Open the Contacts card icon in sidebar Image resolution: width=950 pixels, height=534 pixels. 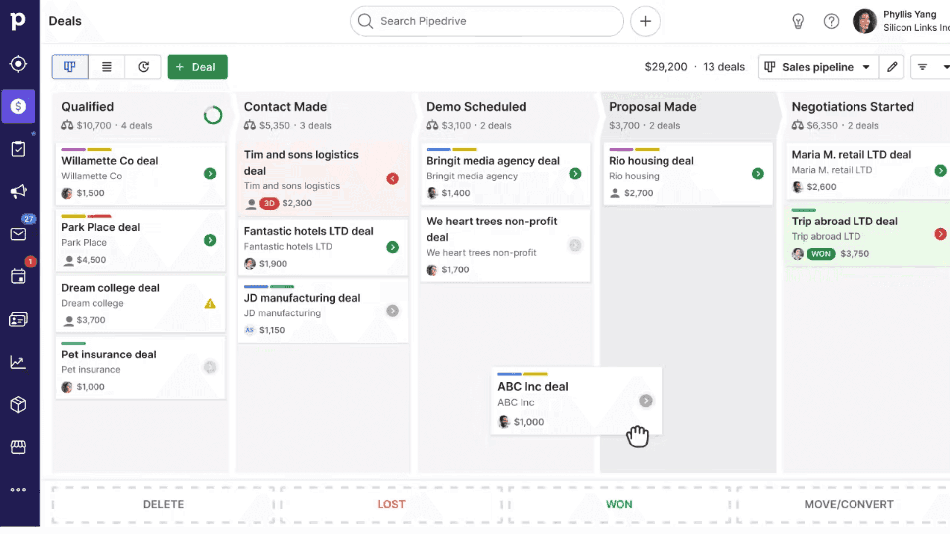[18, 319]
